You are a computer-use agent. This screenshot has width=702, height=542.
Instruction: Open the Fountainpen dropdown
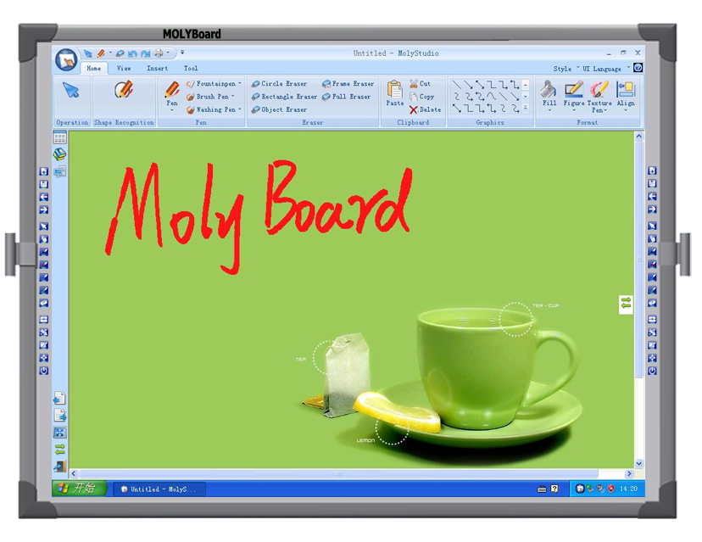[x=240, y=84]
